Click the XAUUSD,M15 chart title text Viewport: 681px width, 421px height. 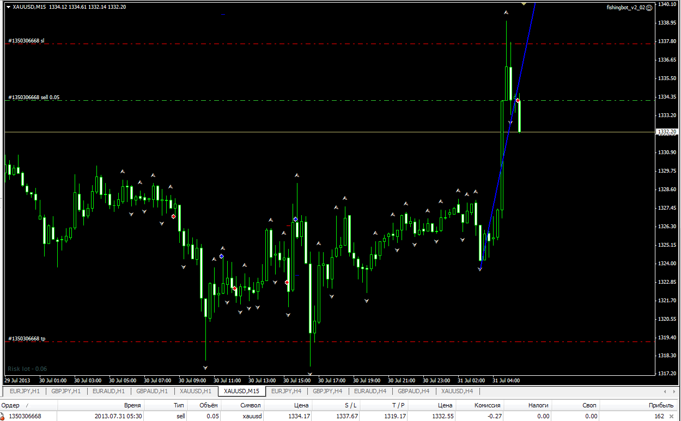29,7
